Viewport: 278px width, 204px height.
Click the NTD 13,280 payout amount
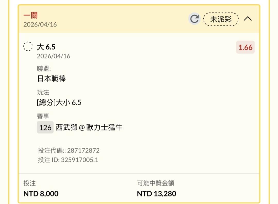pos(157,193)
